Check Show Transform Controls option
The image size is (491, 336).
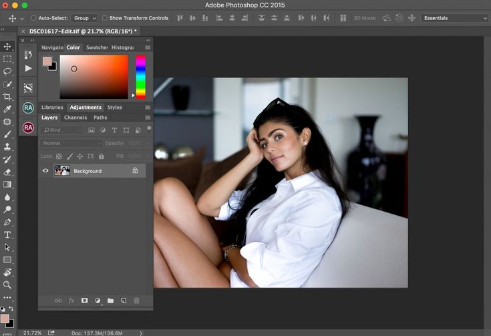click(x=105, y=18)
